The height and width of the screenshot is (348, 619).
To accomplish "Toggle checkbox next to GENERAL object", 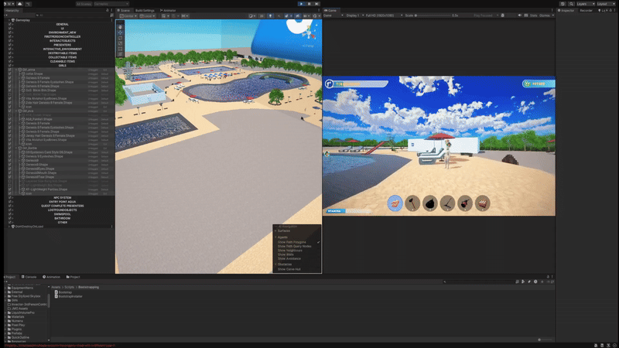I will tap(10, 24).
